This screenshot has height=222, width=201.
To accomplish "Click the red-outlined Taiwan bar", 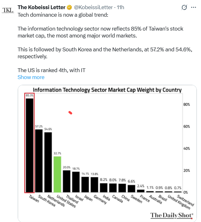I will click(x=30, y=145).
